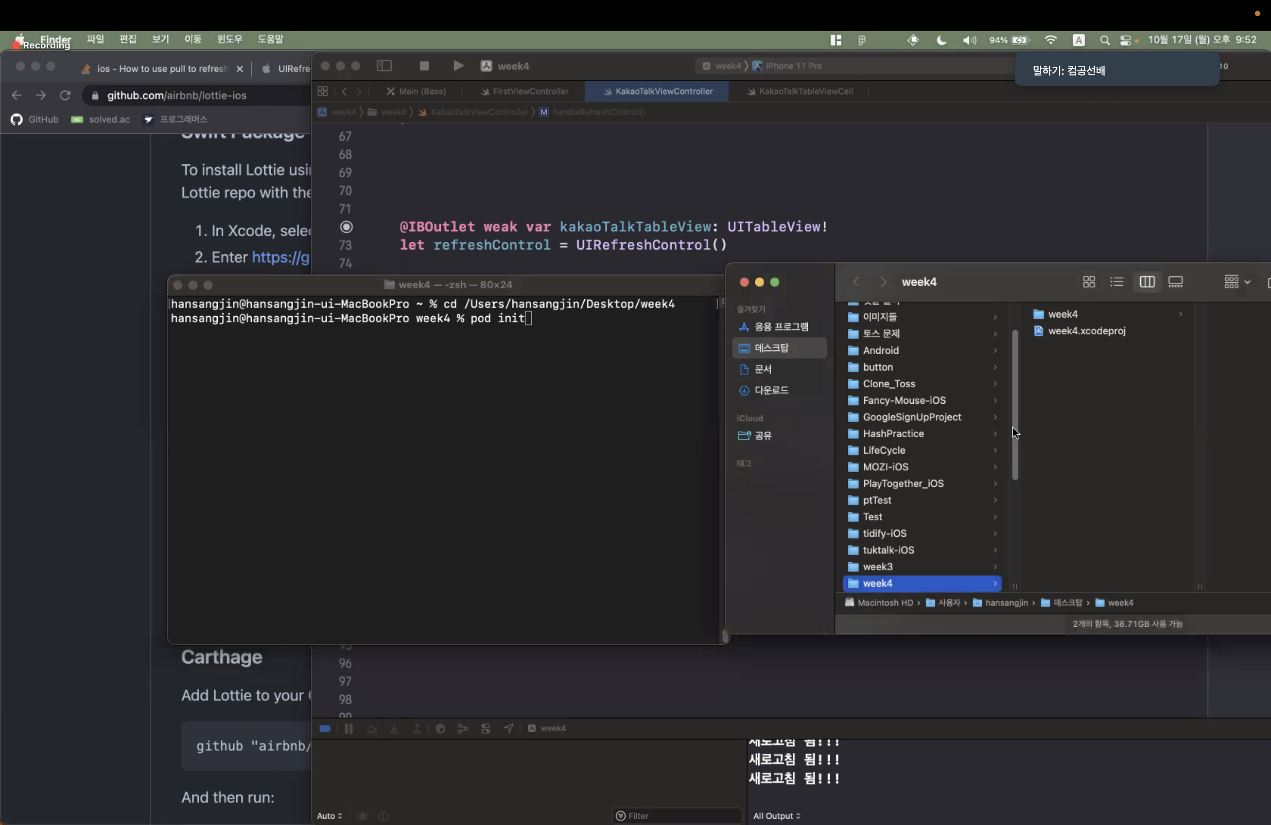Open solved.ac bookmark

click(x=100, y=119)
